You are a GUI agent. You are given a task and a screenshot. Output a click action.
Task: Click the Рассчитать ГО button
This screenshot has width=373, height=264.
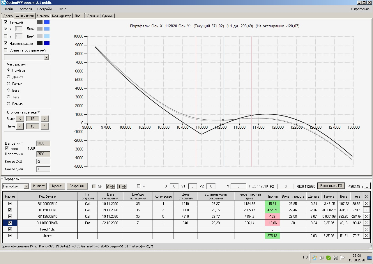(331, 186)
